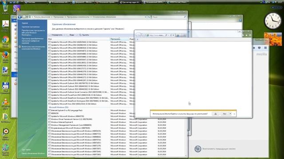The height and width of the screenshot is (159, 284).
Task: Switch to Документ - Microsoft taskbar button
Action: 83,2
